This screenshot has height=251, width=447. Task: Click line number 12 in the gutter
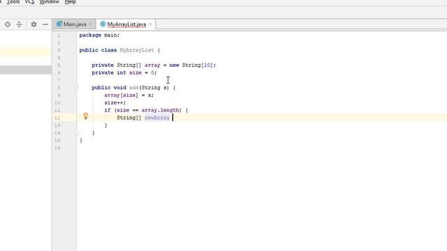coord(57,118)
